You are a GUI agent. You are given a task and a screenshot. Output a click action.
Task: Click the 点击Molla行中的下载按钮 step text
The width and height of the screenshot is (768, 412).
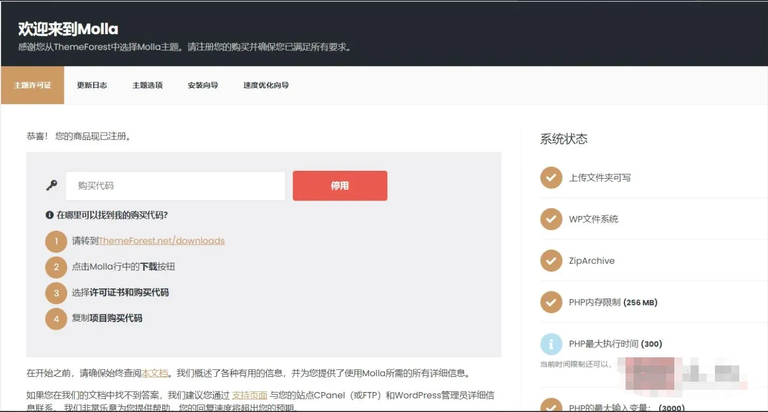click(123, 266)
